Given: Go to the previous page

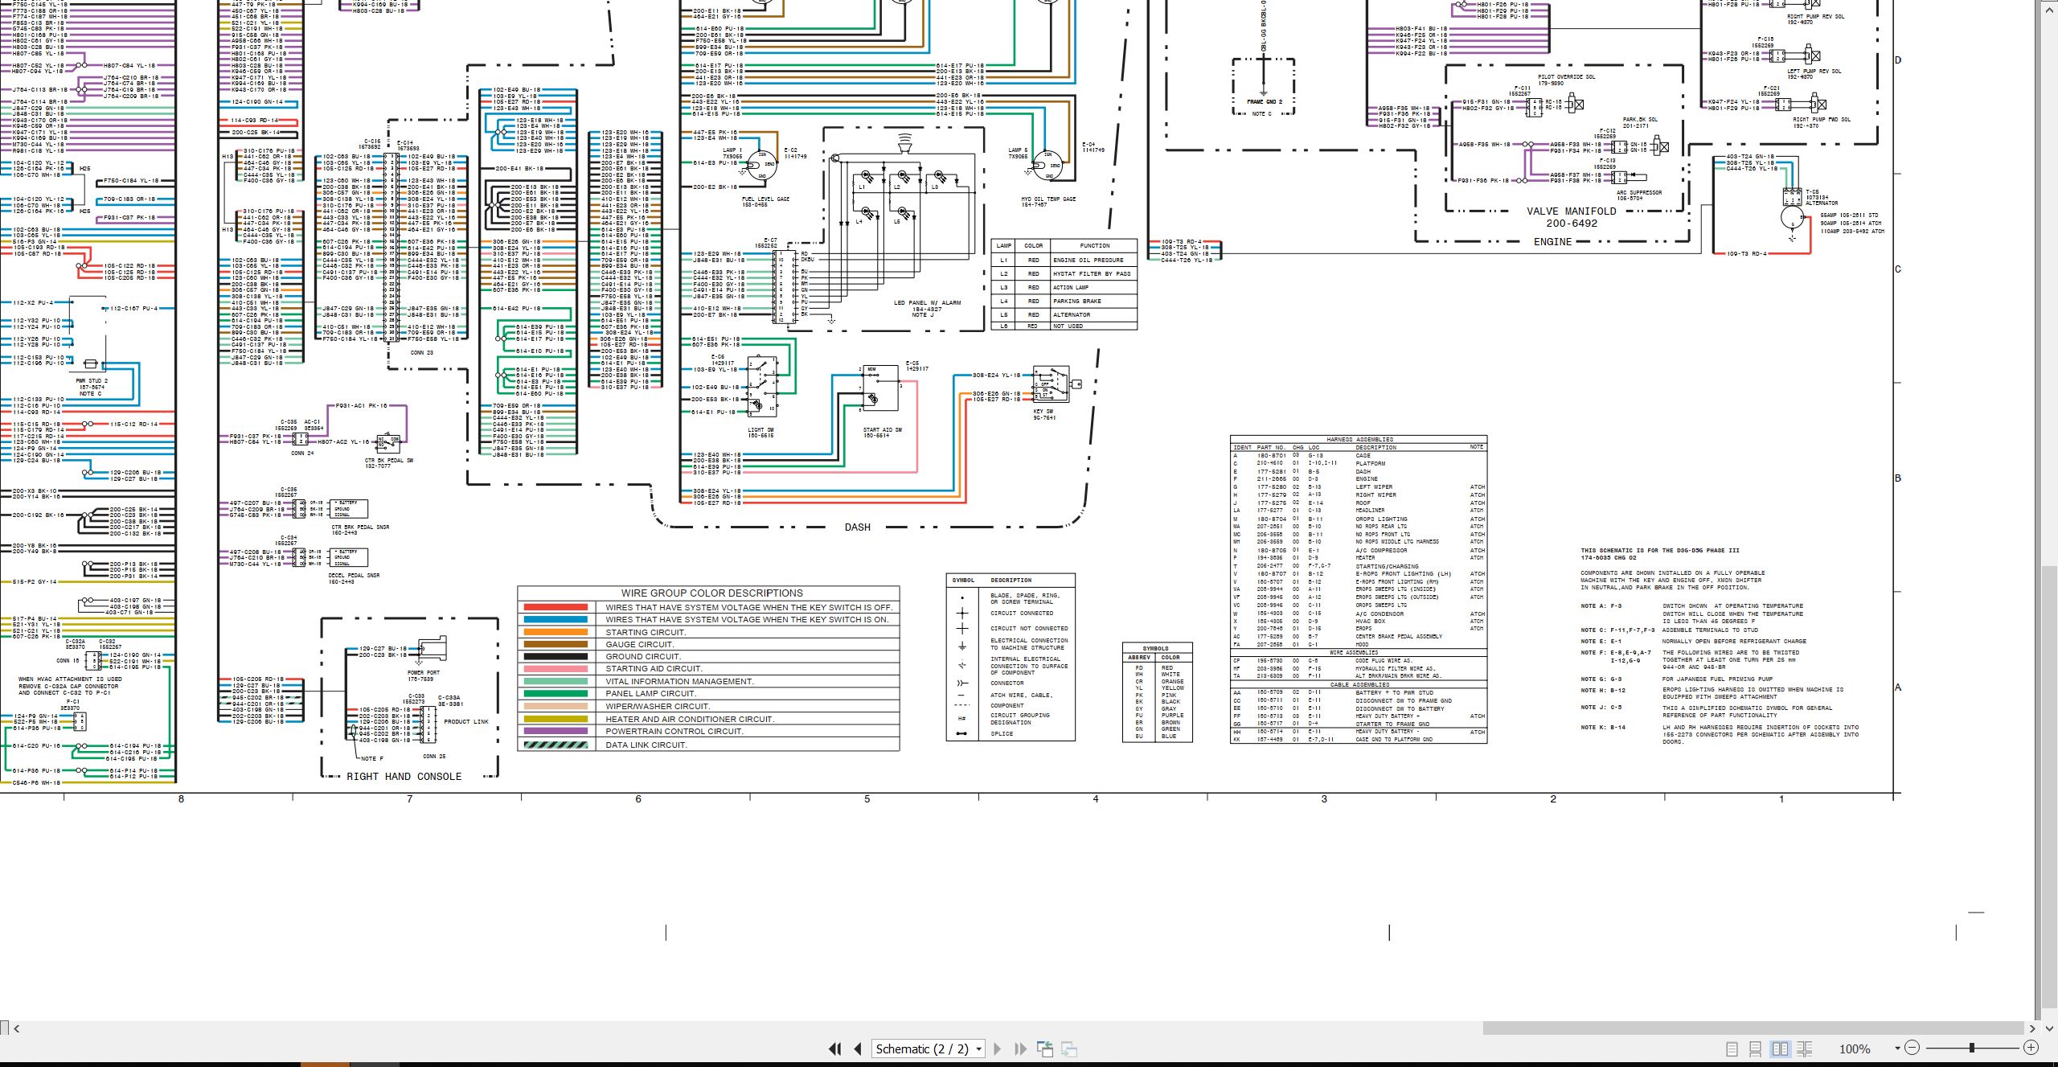Looking at the screenshot, I should tap(858, 1049).
